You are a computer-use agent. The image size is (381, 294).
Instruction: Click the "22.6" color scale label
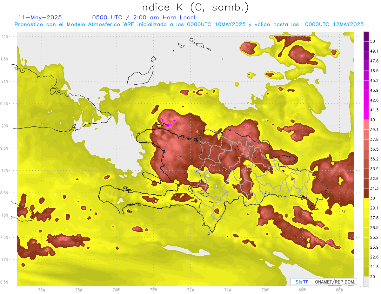tap(374, 257)
